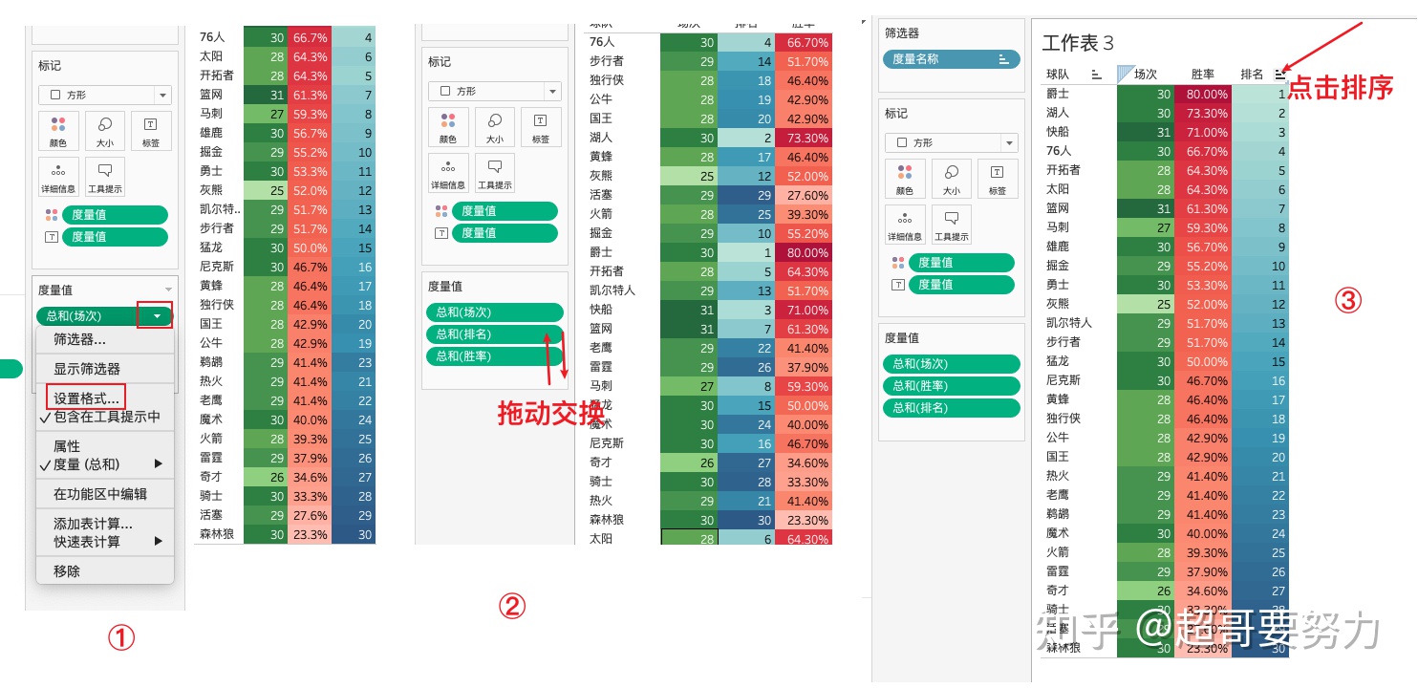Screen dimensions: 1418x688
Task: Click the 总和(场次) pill beside 工作表 3
Action: [x=952, y=364]
